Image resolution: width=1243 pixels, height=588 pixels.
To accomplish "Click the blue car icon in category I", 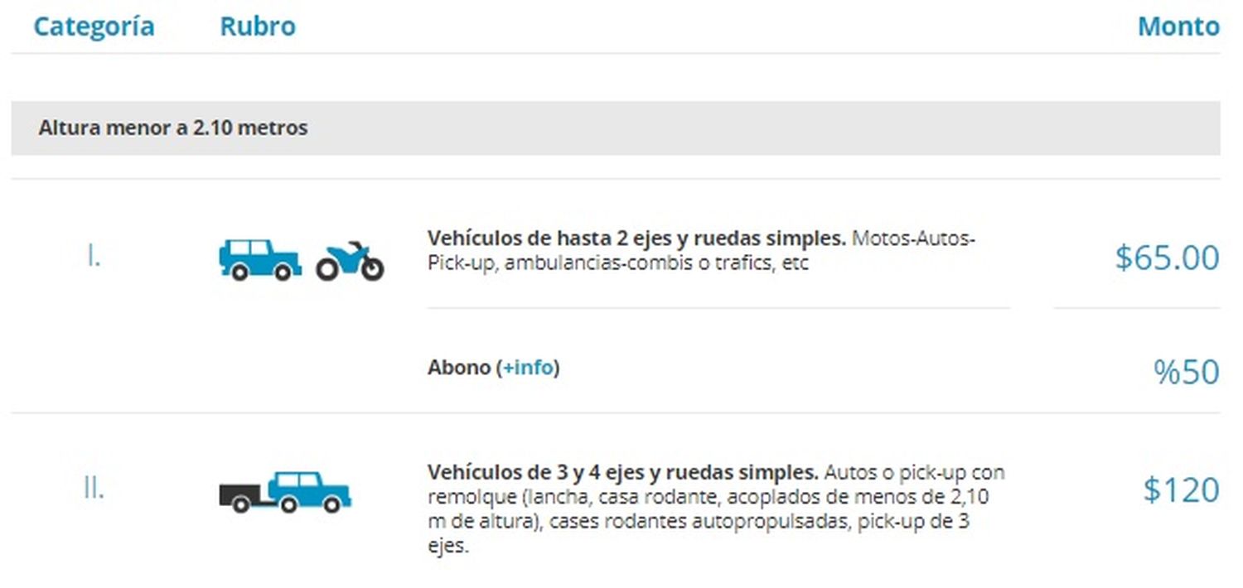I will pos(259,259).
